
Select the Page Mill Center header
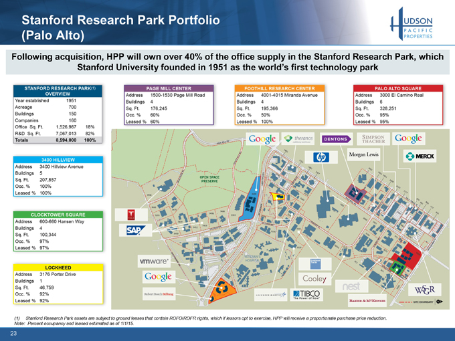coord(172,88)
